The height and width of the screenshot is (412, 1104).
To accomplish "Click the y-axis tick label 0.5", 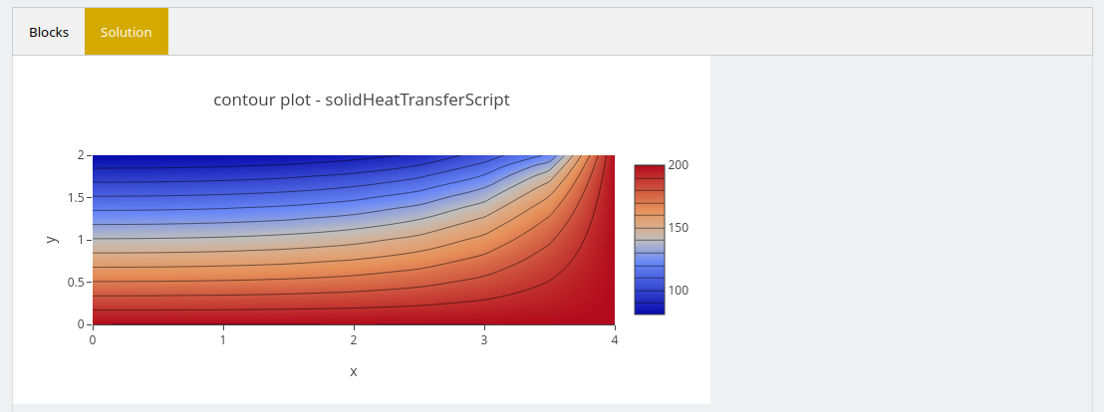I will tap(76, 282).
